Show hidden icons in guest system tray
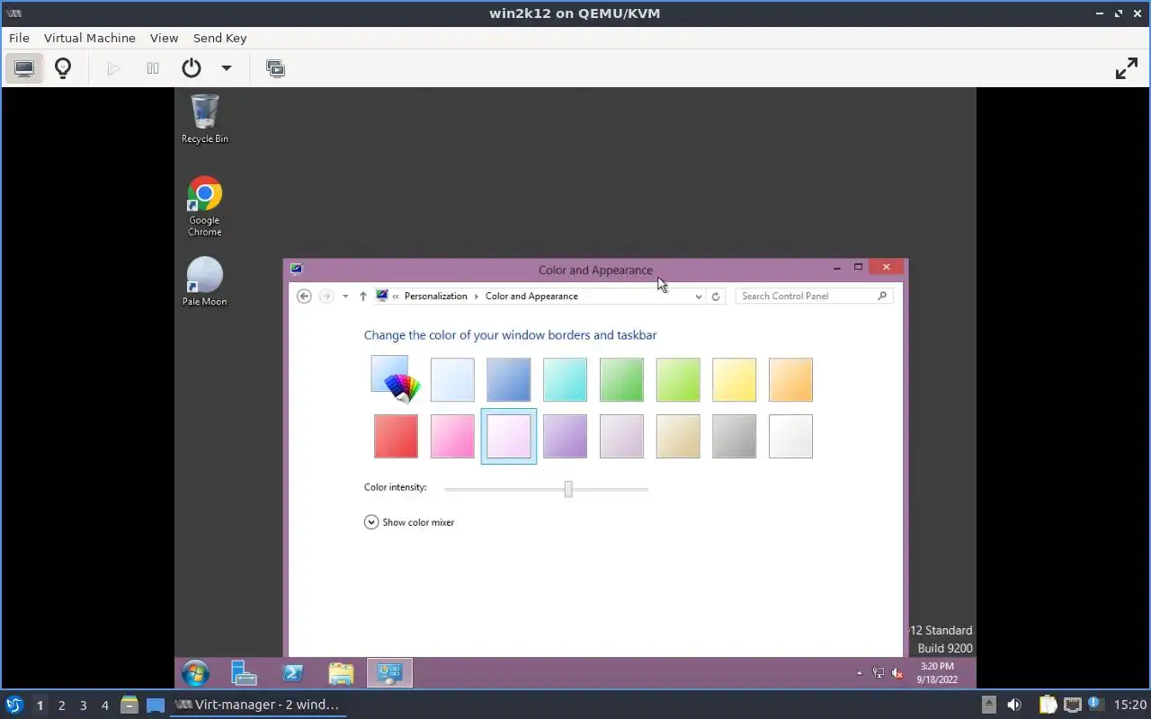The height and width of the screenshot is (719, 1151). (x=859, y=673)
